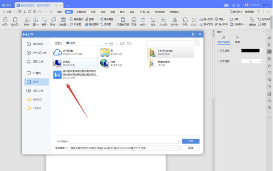Open the 公式 formula tool
The width and height of the screenshot is (273, 171).
point(194,21)
